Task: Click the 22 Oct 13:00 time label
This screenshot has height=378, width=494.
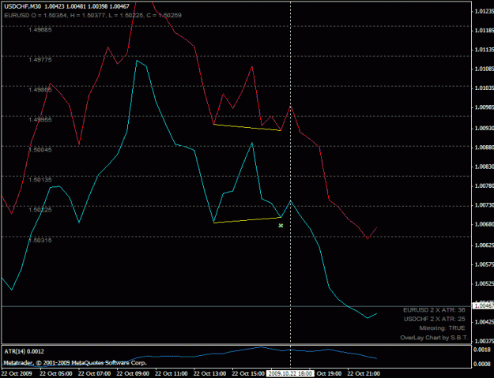Action: (209, 373)
